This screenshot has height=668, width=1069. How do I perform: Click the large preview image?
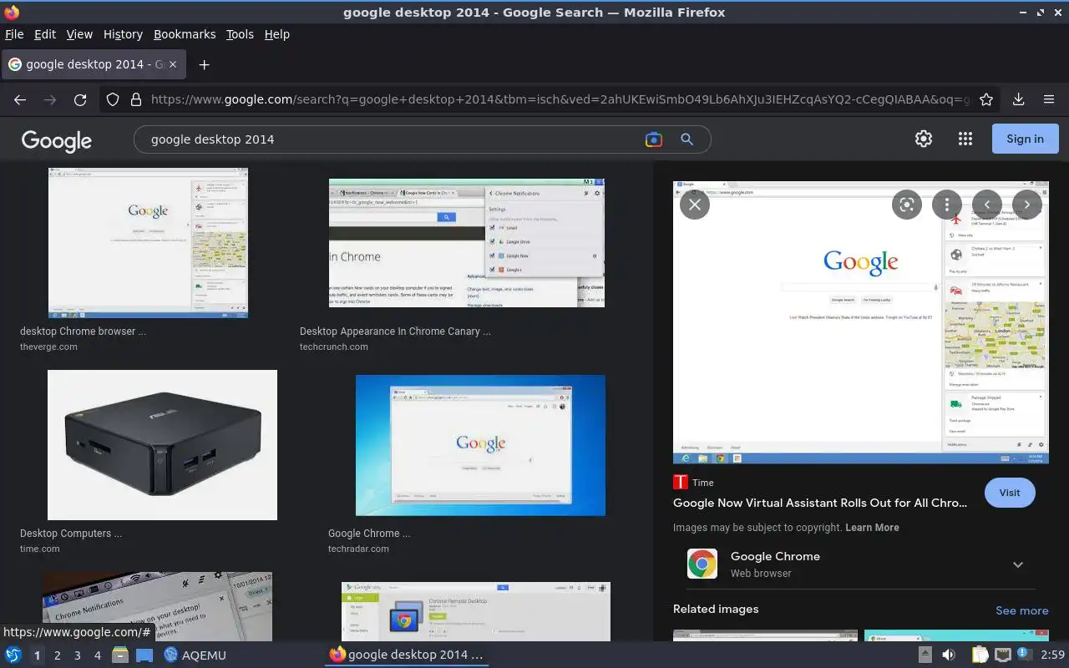coord(861,322)
